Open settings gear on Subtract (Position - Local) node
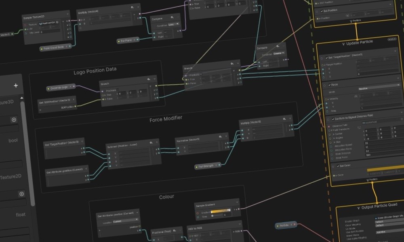 click(x=151, y=142)
